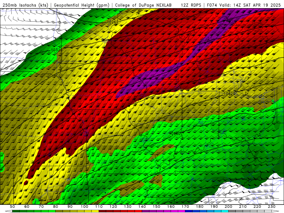Click the left arrow end of color bar
This screenshot has width=284, height=213.
[9, 211]
